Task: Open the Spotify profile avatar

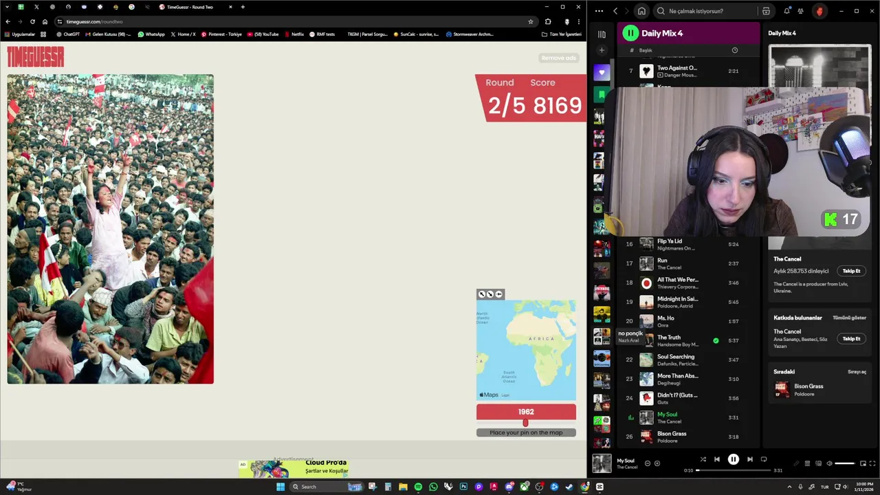Action: [x=819, y=11]
